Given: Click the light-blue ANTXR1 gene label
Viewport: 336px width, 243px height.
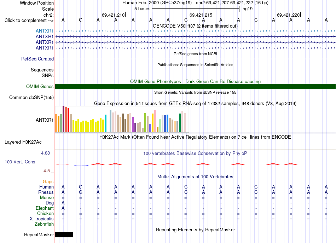Looking at the screenshot, I should click(x=45, y=31).
